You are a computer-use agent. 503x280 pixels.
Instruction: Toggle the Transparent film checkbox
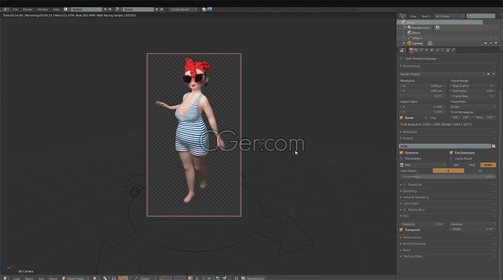[x=401, y=230]
